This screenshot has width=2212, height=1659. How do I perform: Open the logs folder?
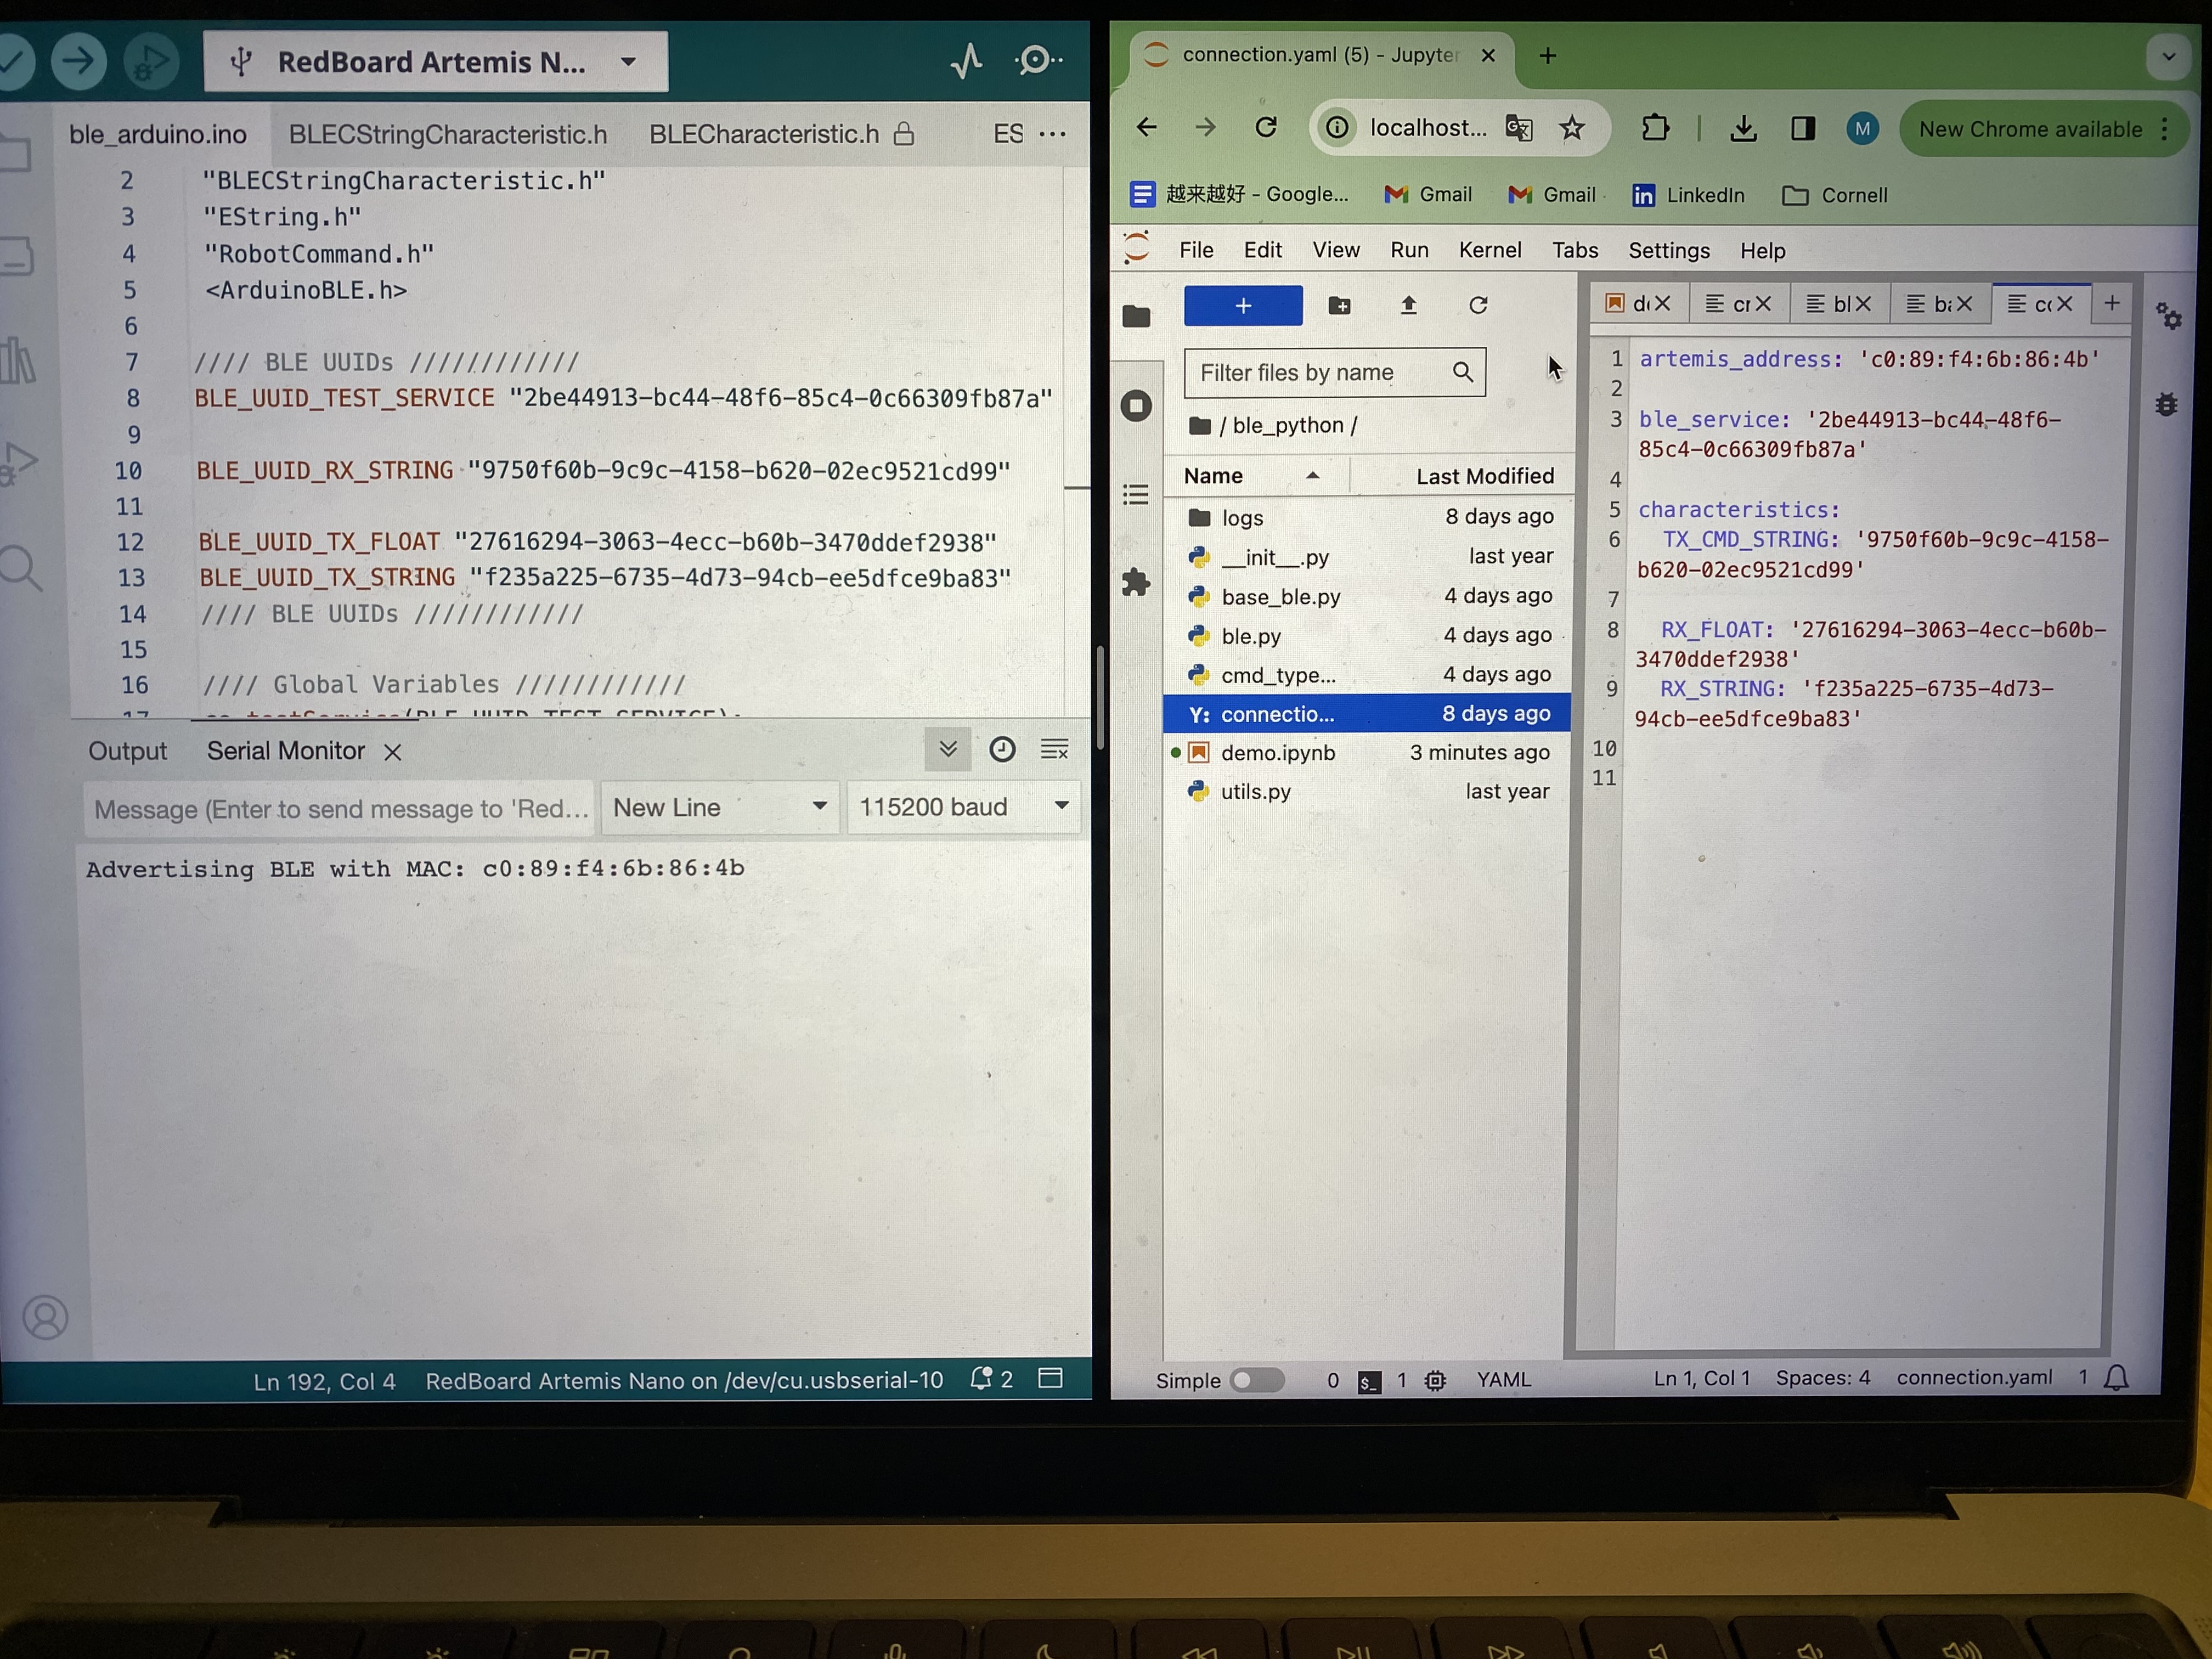(1368, 517)
